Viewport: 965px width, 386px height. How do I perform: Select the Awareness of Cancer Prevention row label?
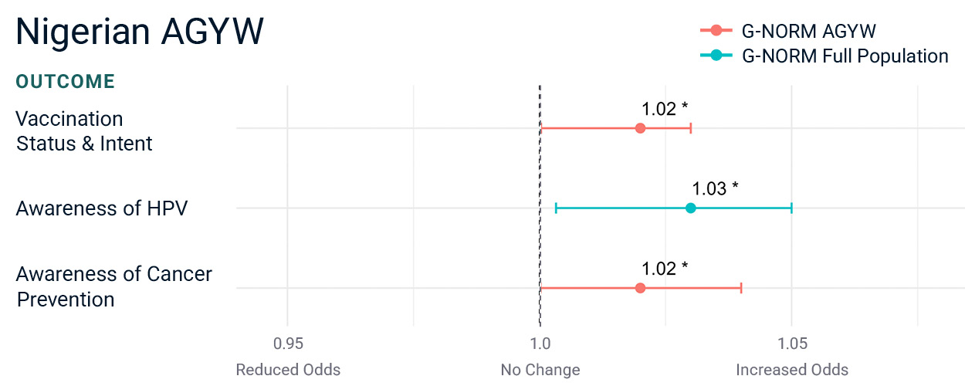(114, 286)
